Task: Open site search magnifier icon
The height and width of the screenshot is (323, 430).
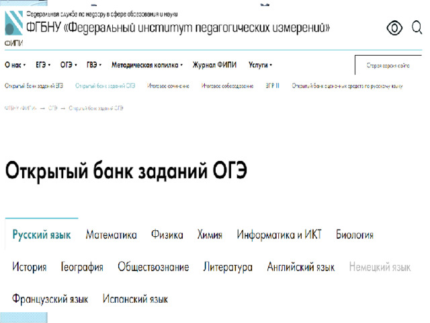Action: coord(417,28)
